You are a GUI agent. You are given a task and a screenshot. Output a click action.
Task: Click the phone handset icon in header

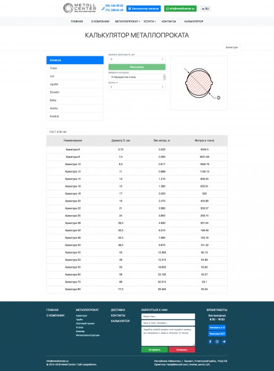click(103, 9)
